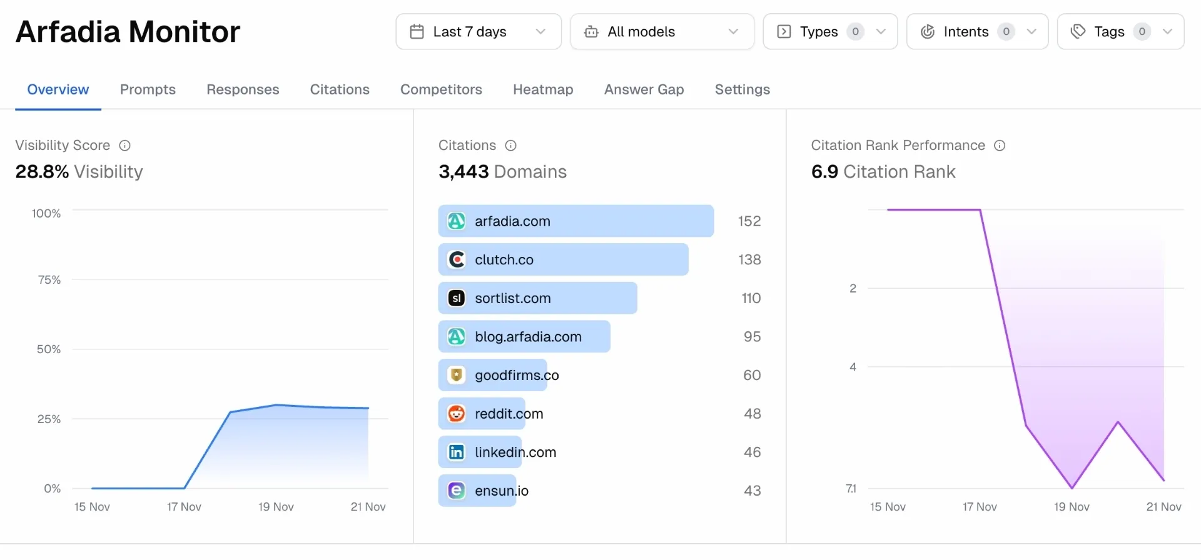Screen dimensions: 1201x560
Task: Click the Types count badge 0
Action: tap(856, 31)
